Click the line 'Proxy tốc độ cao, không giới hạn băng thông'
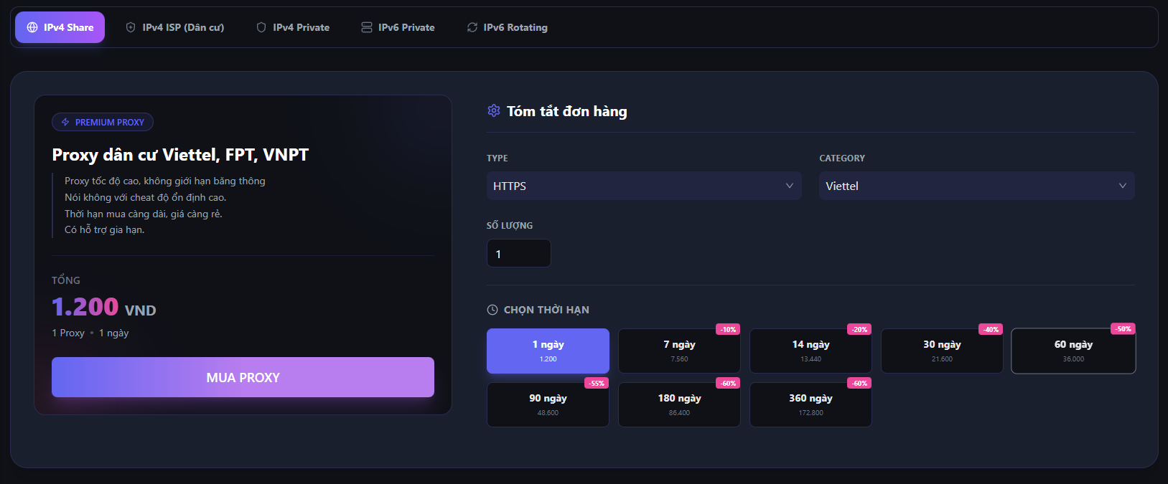1168x484 pixels. (x=165, y=181)
